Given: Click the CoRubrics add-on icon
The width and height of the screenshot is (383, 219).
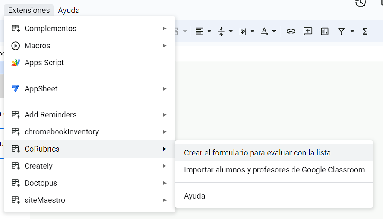Looking at the screenshot, I should click(16, 149).
